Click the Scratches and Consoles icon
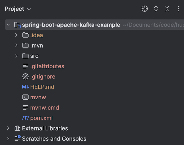Screen dimensions: 184x145 (x=18, y=138)
